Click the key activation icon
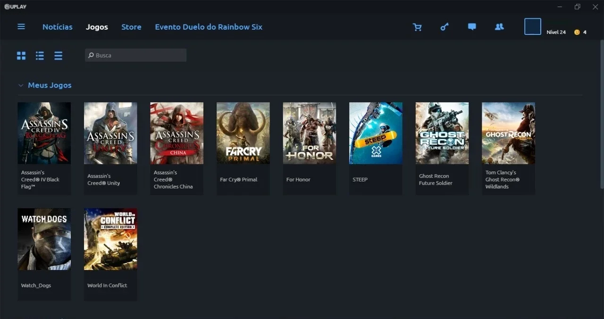The height and width of the screenshot is (319, 604). [x=445, y=27]
